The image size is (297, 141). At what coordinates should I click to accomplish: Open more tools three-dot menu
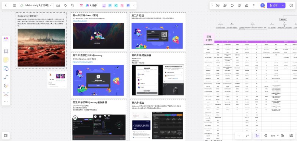pos(6,101)
